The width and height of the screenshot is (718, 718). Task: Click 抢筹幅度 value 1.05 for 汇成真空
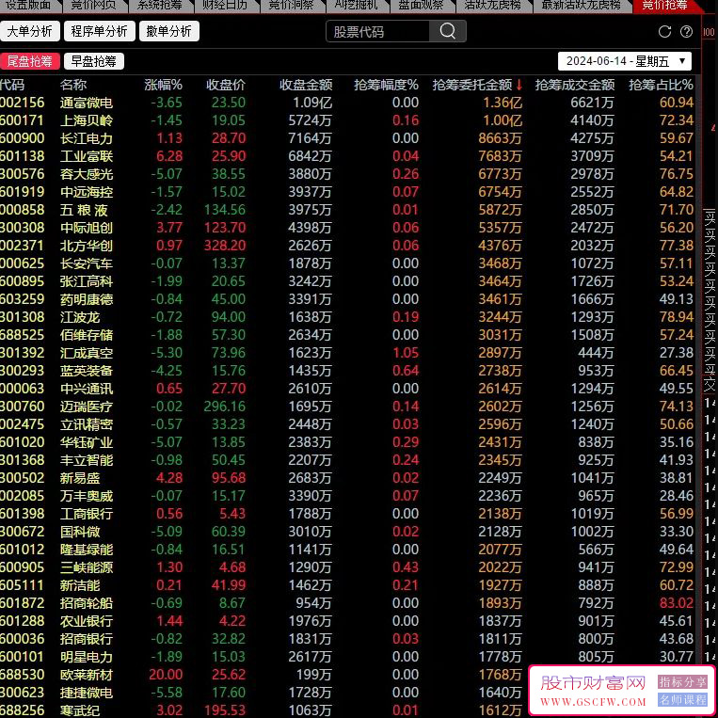pos(406,353)
